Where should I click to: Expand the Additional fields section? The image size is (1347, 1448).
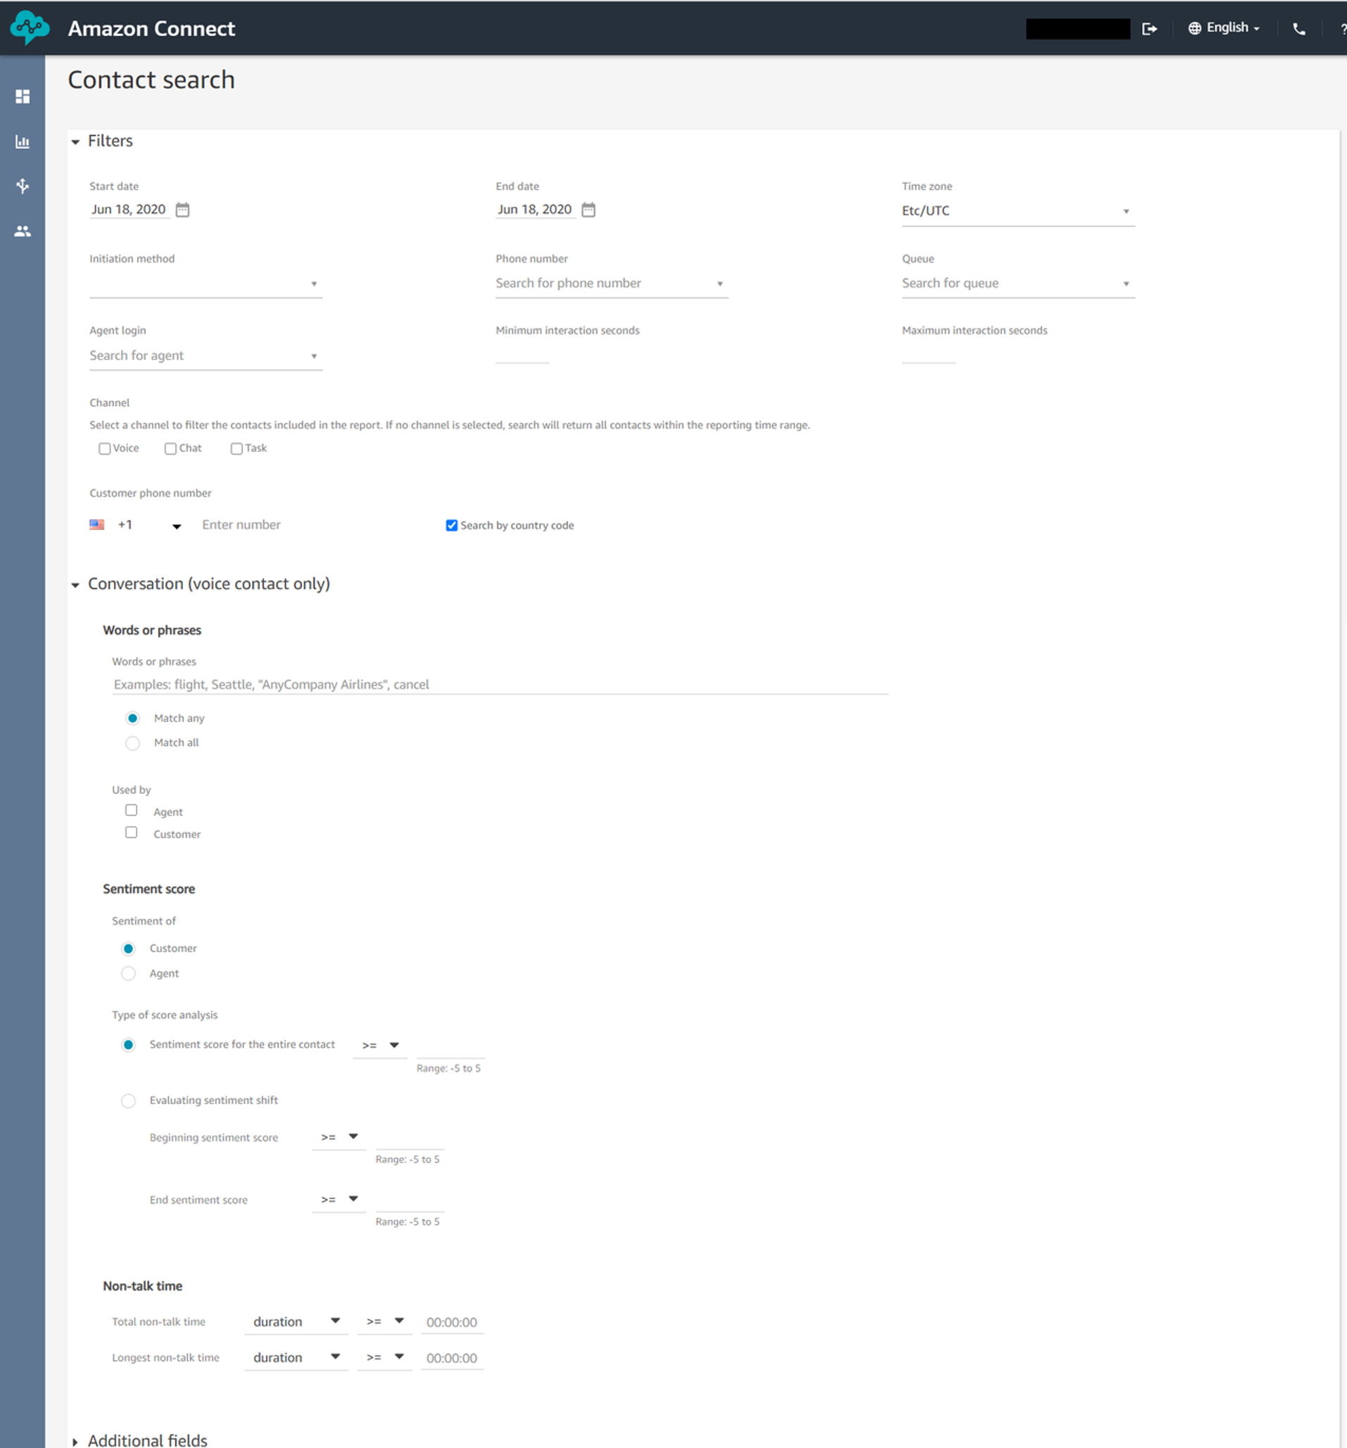pyautogui.click(x=75, y=1442)
